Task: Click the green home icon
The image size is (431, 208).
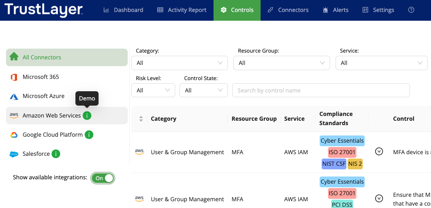Action: pos(14,57)
